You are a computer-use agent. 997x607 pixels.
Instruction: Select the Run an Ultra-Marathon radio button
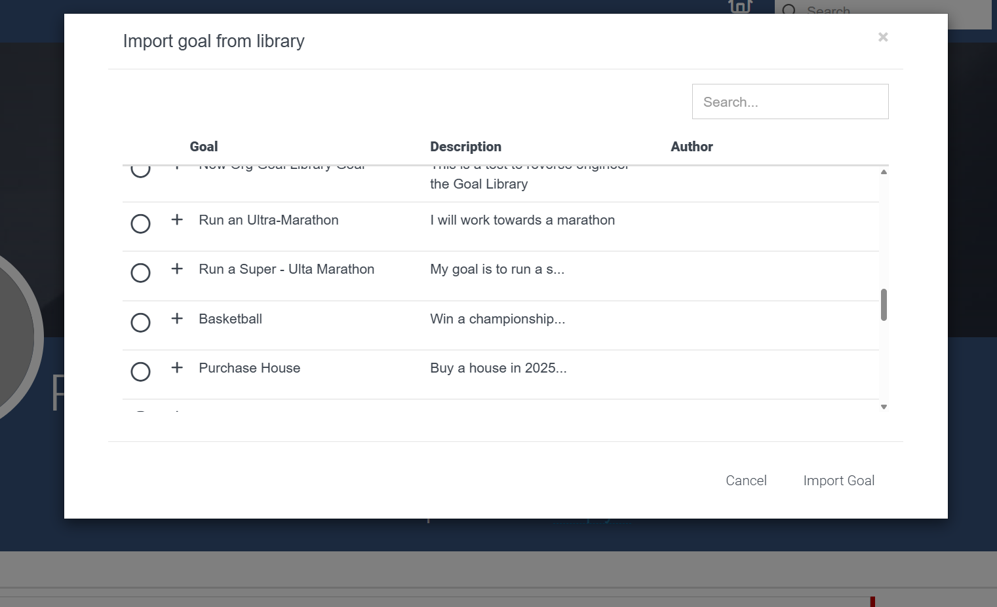pos(140,224)
